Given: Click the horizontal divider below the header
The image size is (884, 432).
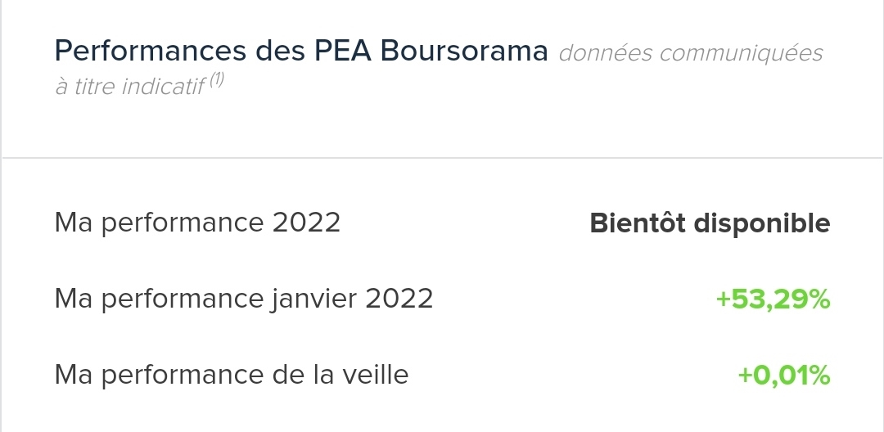Looking at the screenshot, I should point(442,157).
